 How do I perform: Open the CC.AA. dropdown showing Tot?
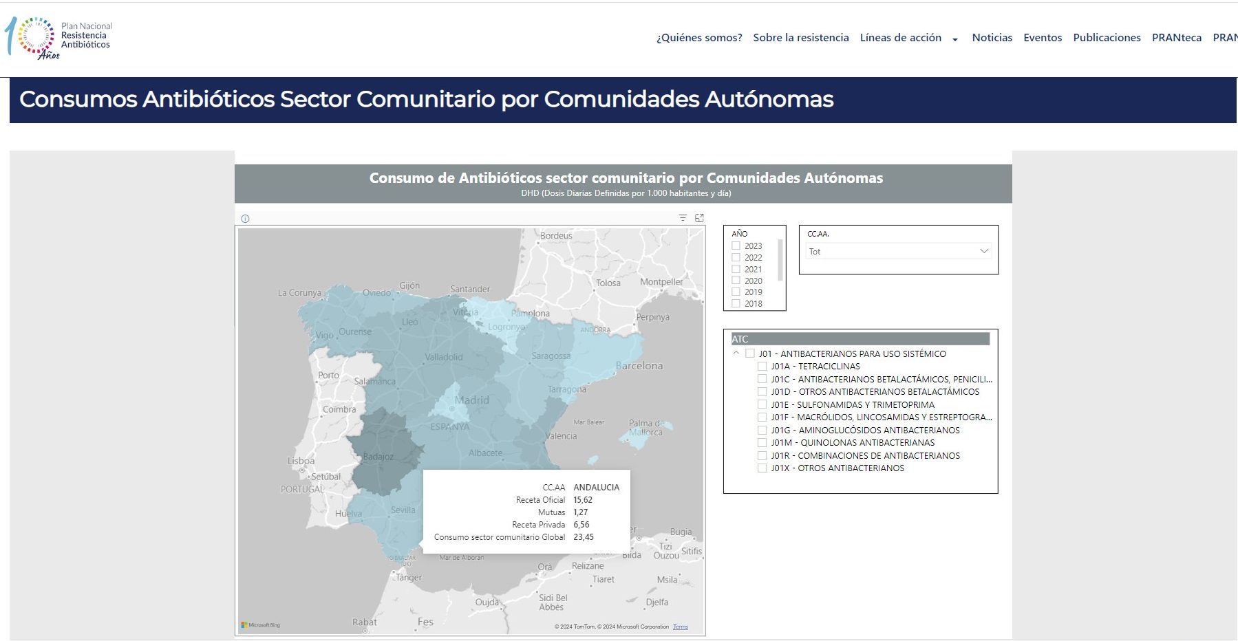pyautogui.click(x=898, y=252)
